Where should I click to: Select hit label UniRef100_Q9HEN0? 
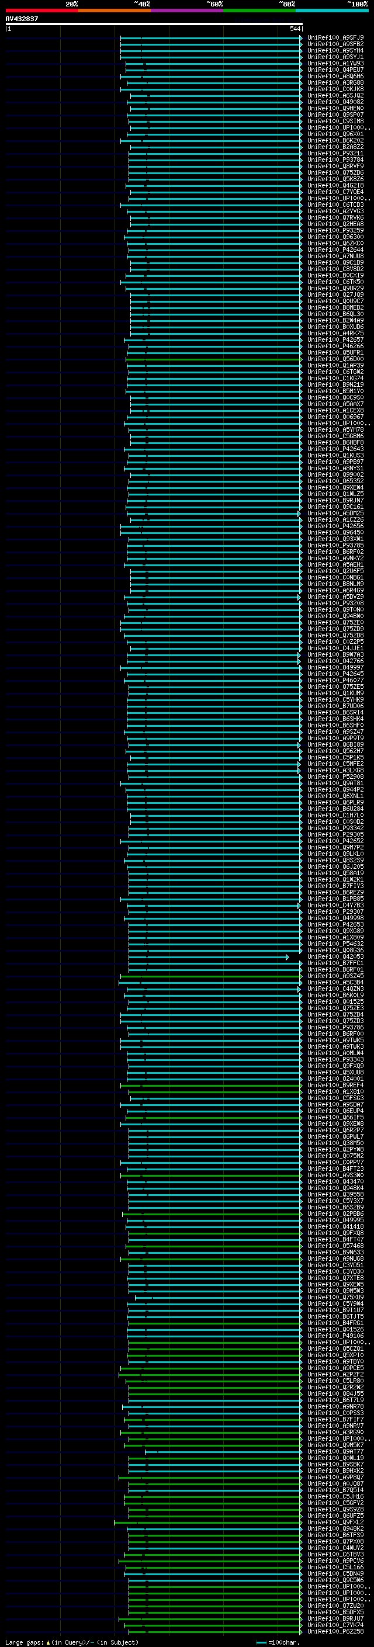pos(335,108)
